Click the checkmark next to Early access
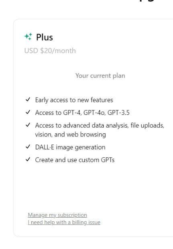Screen dimensions: 173x249 28,100
